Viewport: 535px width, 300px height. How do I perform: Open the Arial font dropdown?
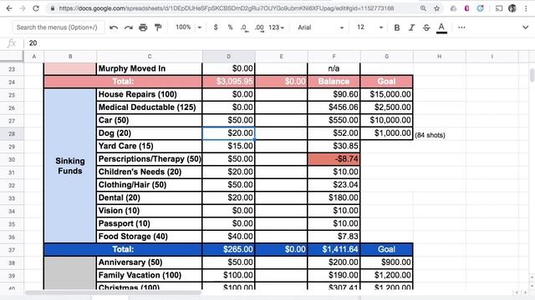320,27
